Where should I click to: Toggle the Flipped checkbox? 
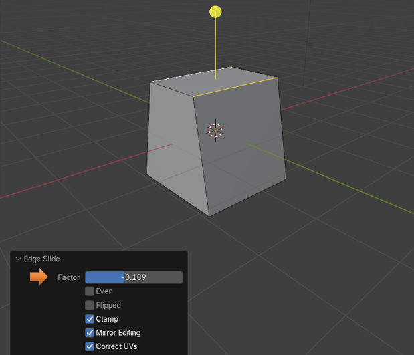[90, 305]
